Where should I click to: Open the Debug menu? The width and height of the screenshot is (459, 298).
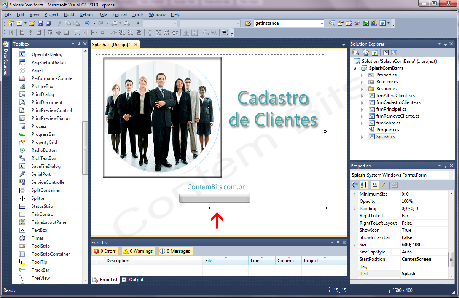click(x=86, y=14)
